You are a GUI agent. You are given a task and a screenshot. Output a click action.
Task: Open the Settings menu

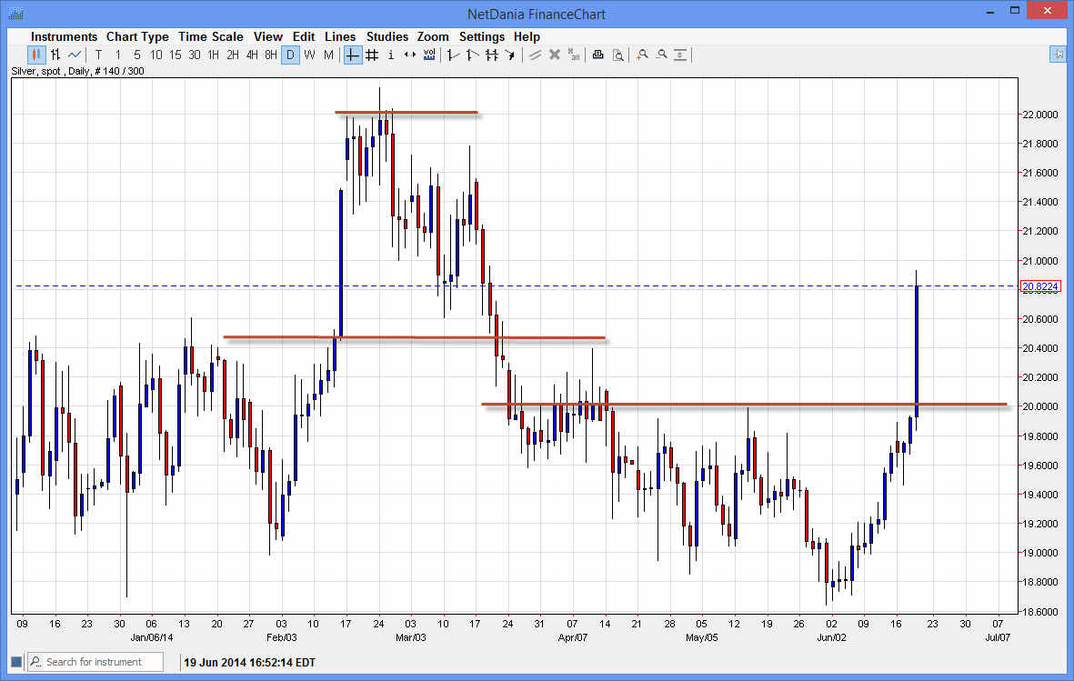(x=482, y=36)
